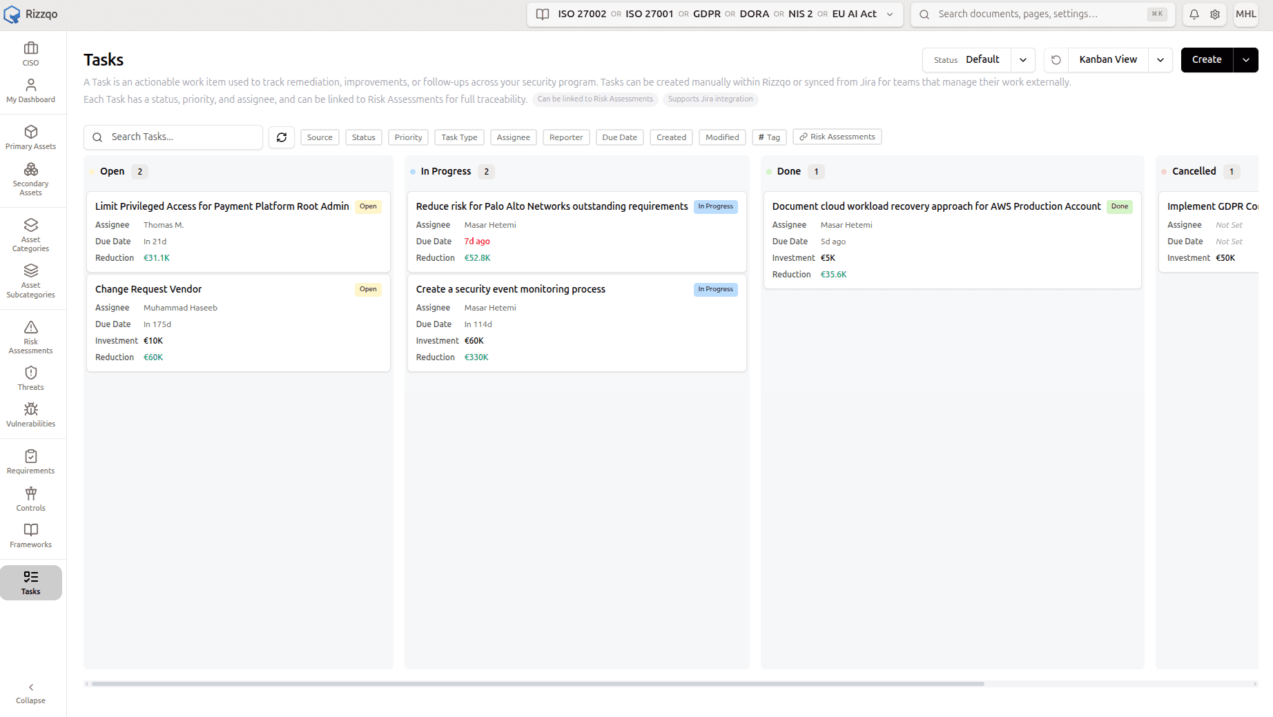Open the Tag filter

[x=769, y=137]
